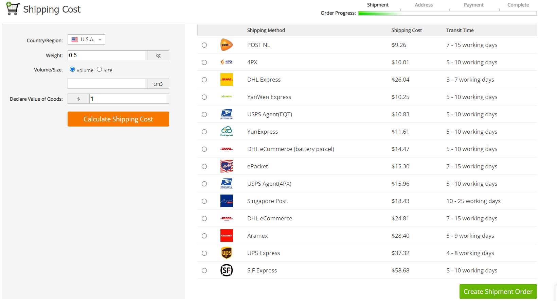Click the Create Shipment Order button
The height and width of the screenshot is (301, 557).
pos(498,291)
